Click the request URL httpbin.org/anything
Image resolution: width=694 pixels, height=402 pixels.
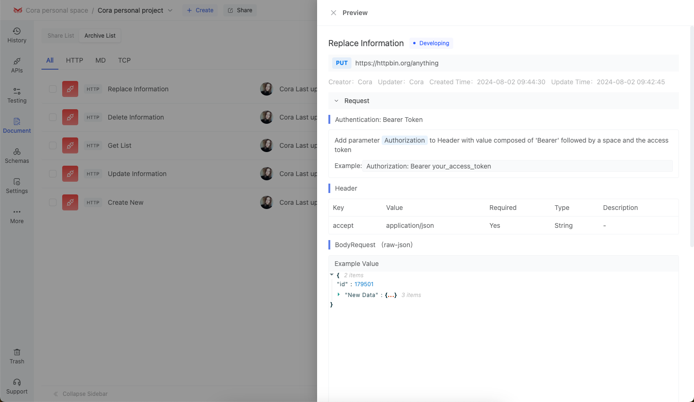397,63
